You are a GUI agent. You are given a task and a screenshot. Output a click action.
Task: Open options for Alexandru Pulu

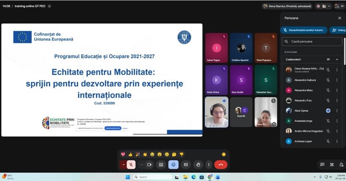[337, 100]
